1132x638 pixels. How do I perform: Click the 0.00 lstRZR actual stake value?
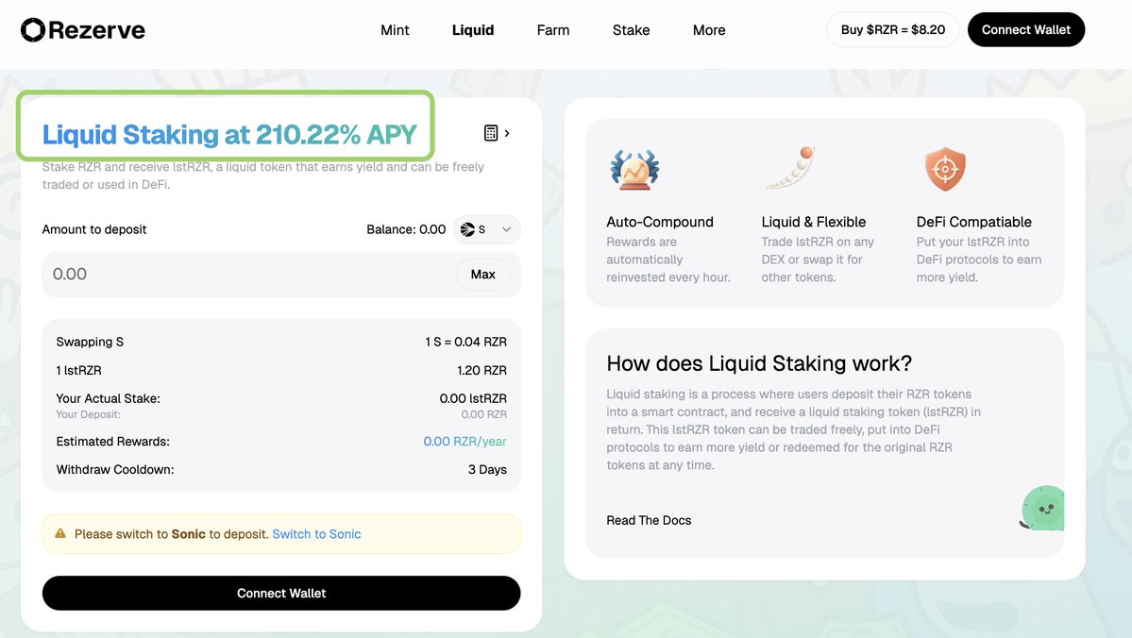[473, 398]
